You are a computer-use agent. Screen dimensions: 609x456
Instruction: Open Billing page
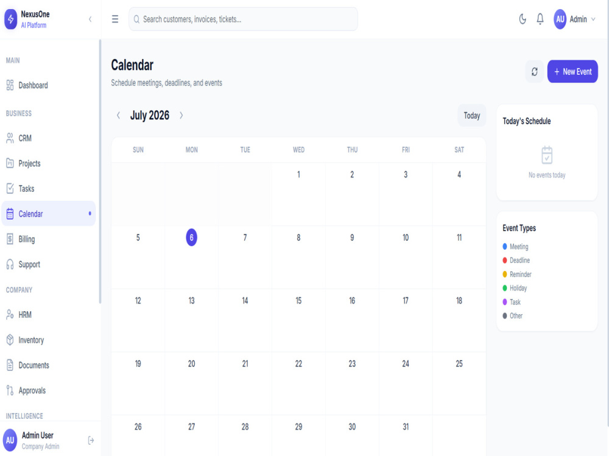49,239
